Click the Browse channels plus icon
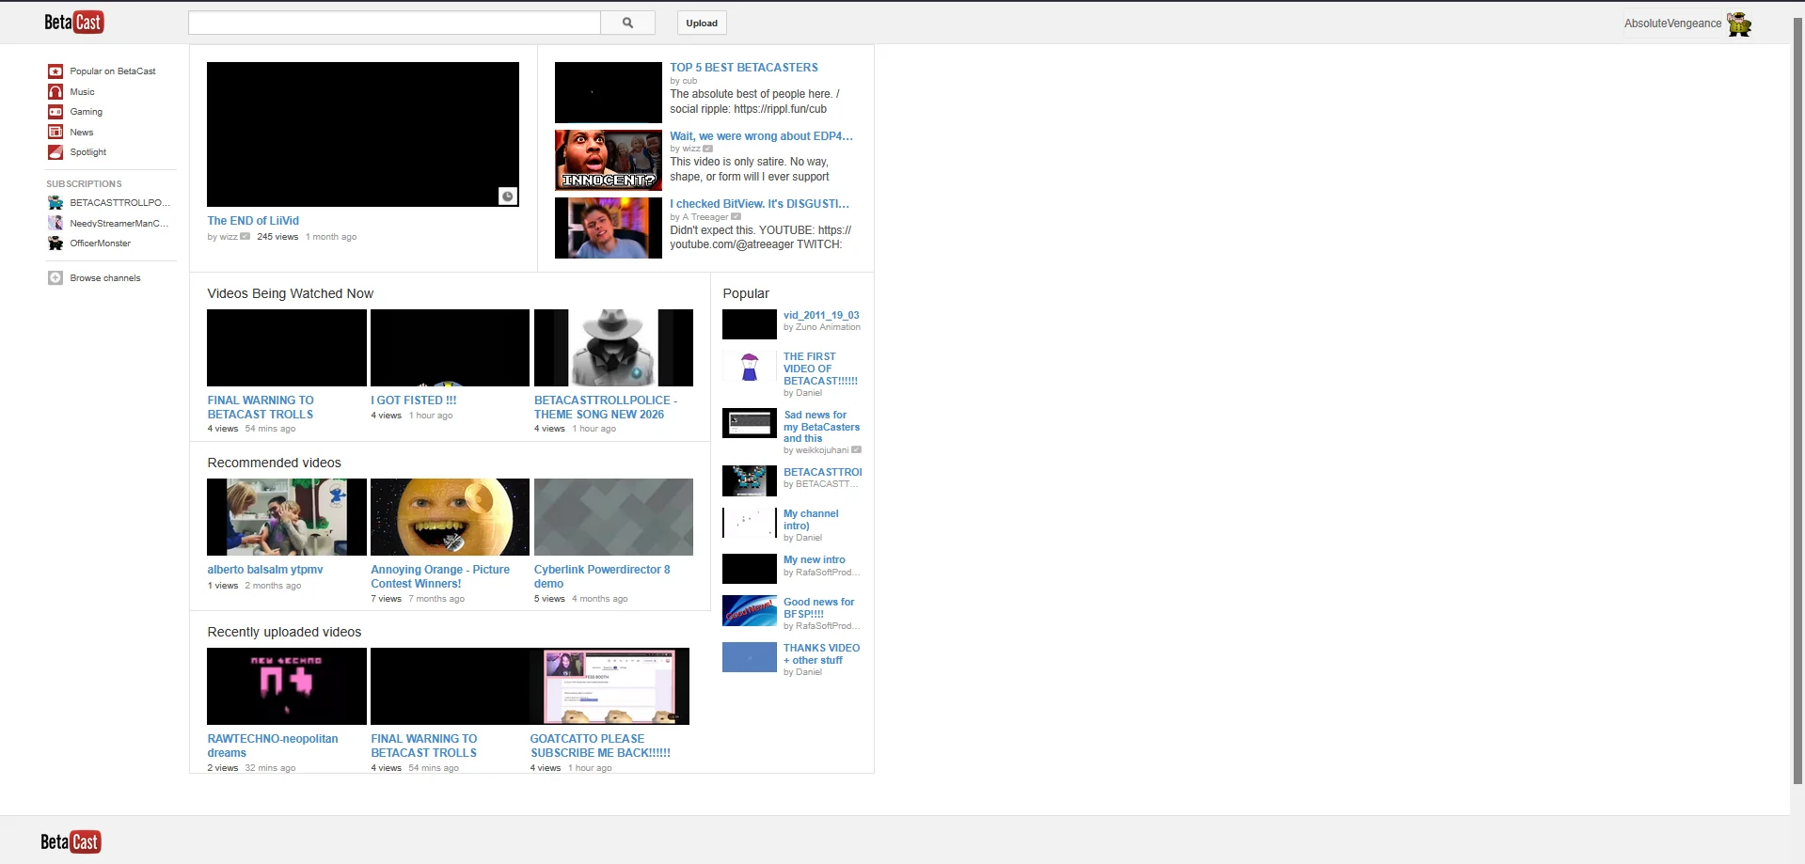Viewport: 1805px width, 864px height. pyautogui.click(x=55, y=278)
